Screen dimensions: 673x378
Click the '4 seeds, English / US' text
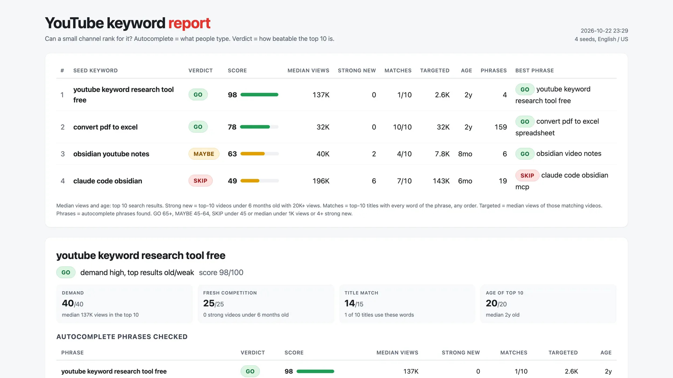[601, 39]
